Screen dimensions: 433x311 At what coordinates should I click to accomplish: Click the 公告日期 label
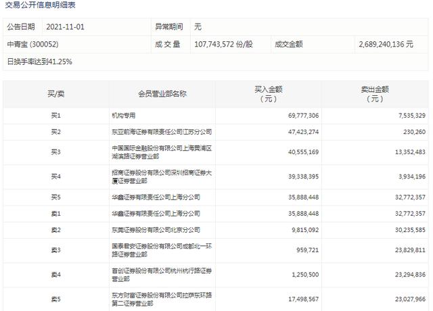[x=21, y=27]
